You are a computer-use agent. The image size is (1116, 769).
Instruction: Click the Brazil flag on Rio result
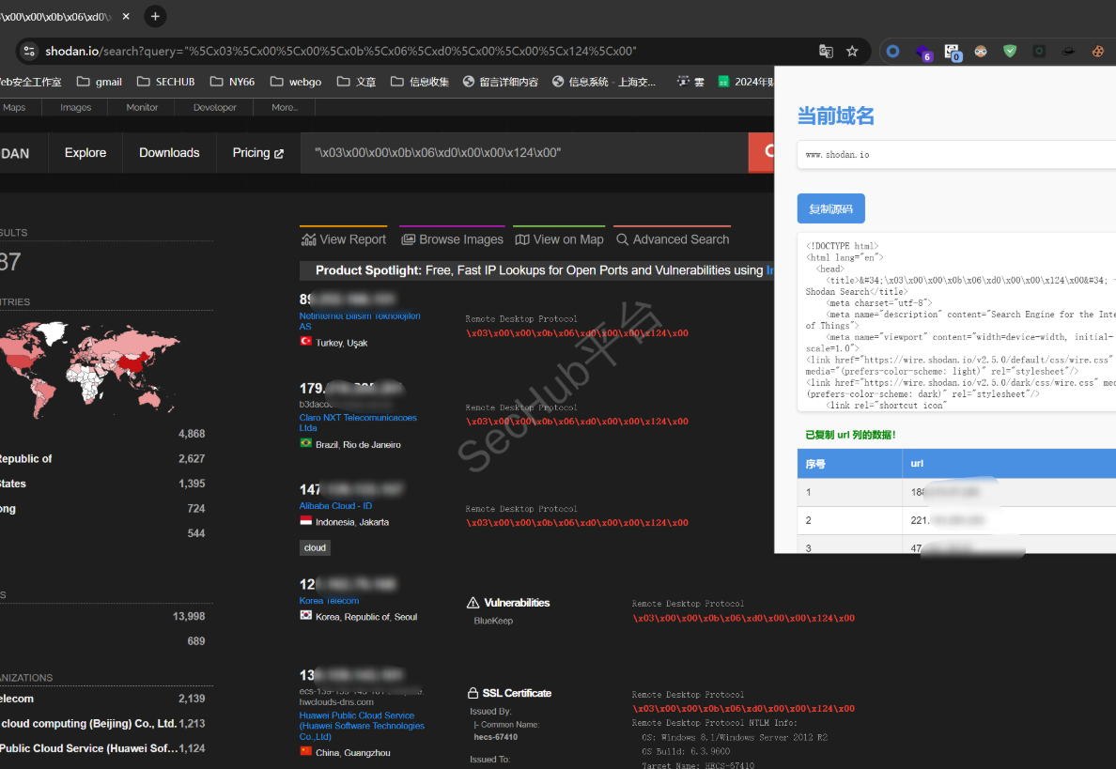point(306,443)
